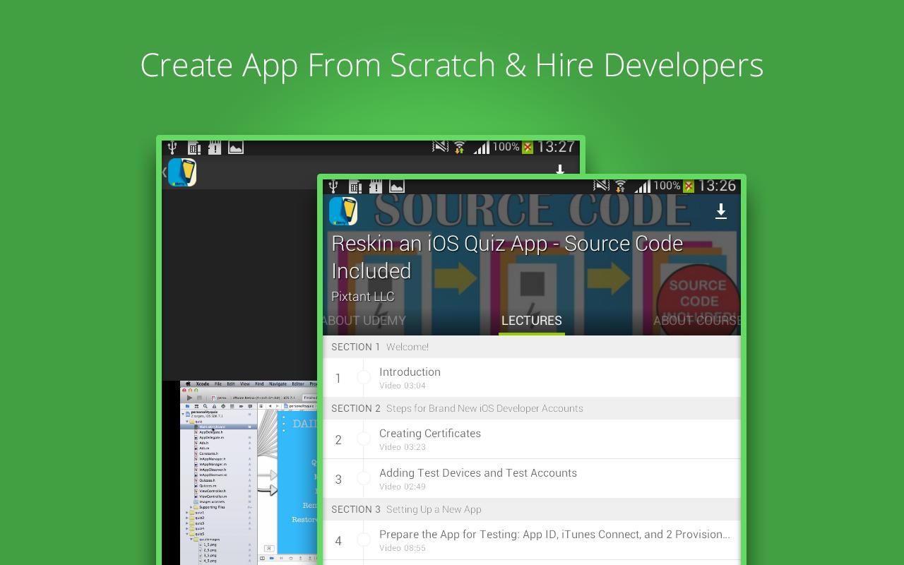Image resolution: width=904 pixels, height=565 pixels.
Task: Tap the USB connection icon in the status bar
Action: (332, 186)
